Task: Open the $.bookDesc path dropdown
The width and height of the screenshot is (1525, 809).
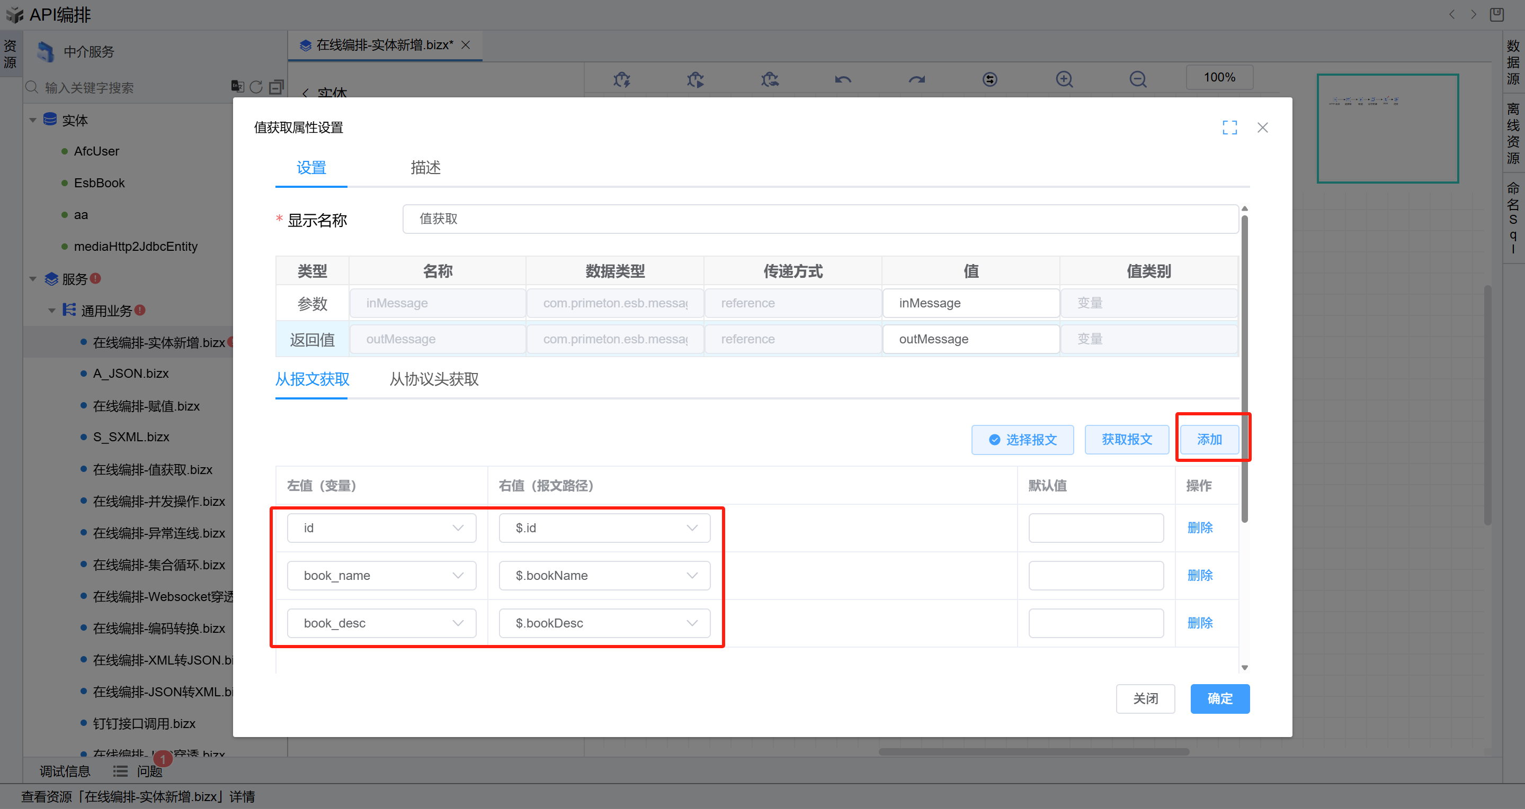Action: click(x=604, y=623)
